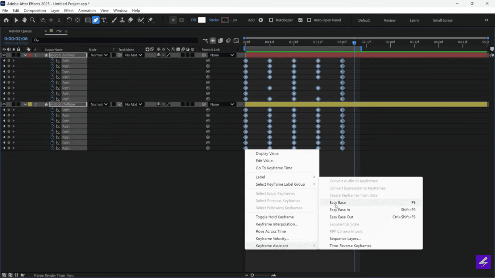Open the Graph Editor
Image resolution: width=495 pixels, height=278 pixels.
236,41
